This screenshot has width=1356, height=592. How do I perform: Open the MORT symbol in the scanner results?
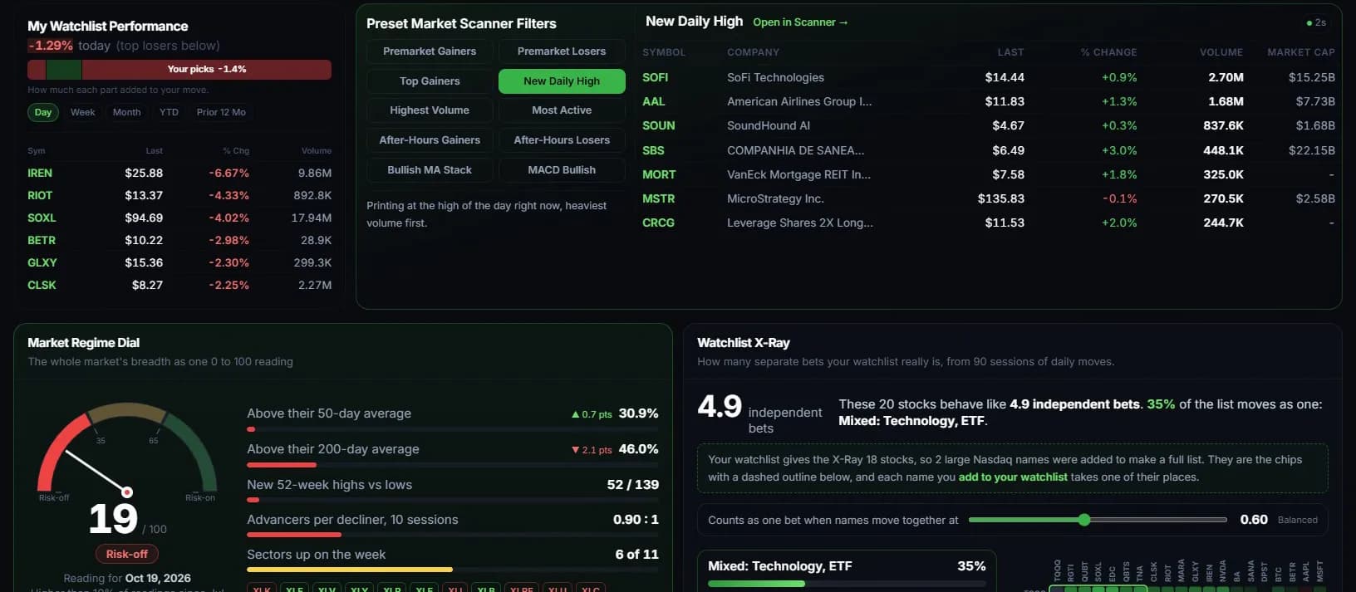tap(659, 174)
